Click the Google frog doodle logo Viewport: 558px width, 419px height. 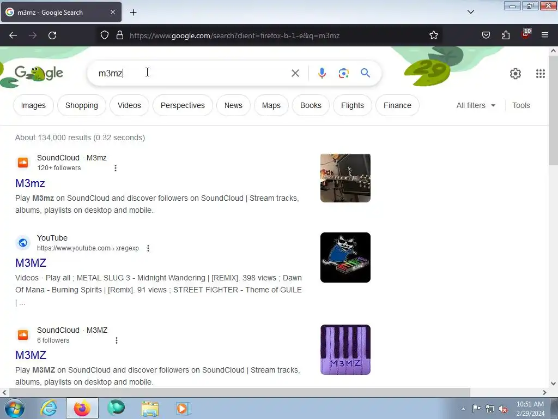[x=39, y=74]
